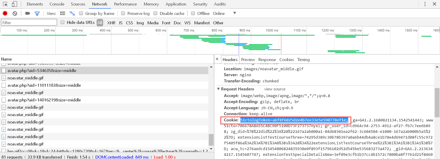Open Audits tab
Viewport: 440px width, 159px height.
tap(220, 4)
